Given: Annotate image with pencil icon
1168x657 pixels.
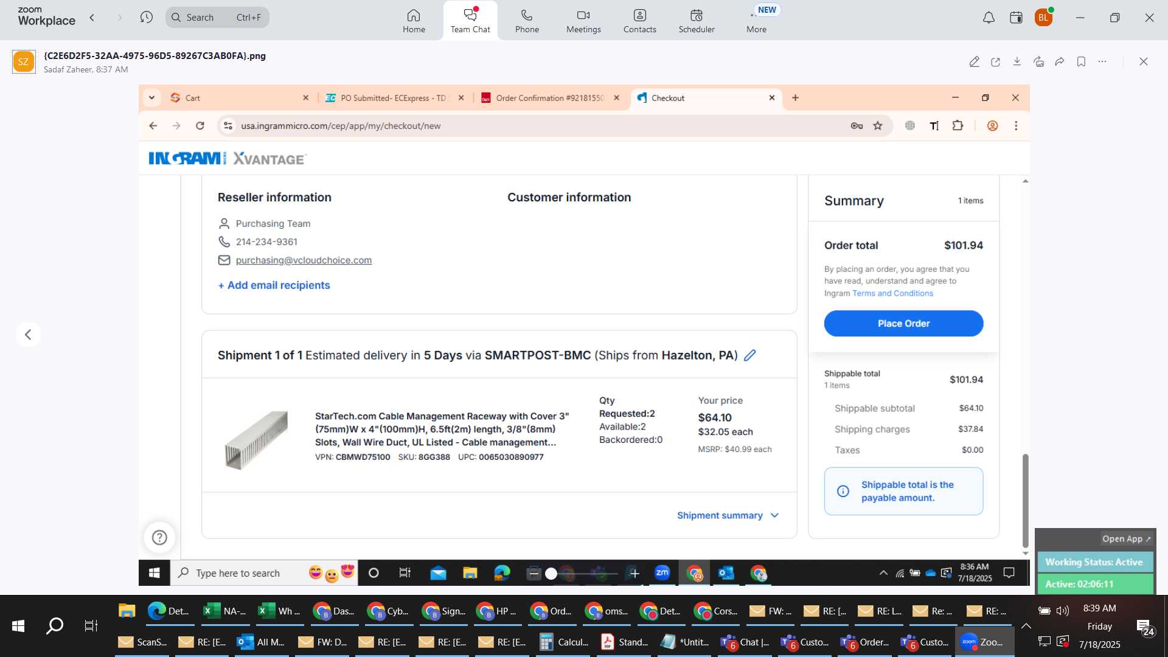Looking at the screenshot, I should point(974,61).
